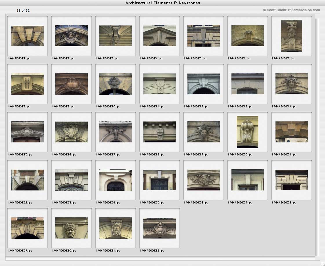This screenshot has height=266, width=325.
Task: Click the image thumbnail of 1A4-AE-E-E3.jpg
Action: 116,36
